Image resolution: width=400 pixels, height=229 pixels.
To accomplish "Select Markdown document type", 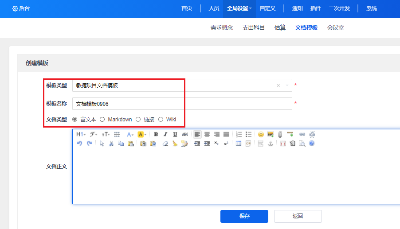I will coord(102,120).
